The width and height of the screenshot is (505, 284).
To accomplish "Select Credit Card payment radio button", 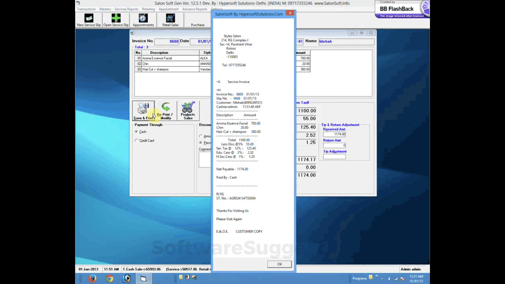I will [136, 141].
